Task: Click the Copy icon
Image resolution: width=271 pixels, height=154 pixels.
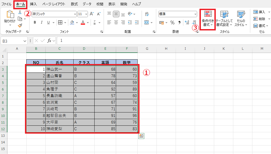Action: coord(20,19)
